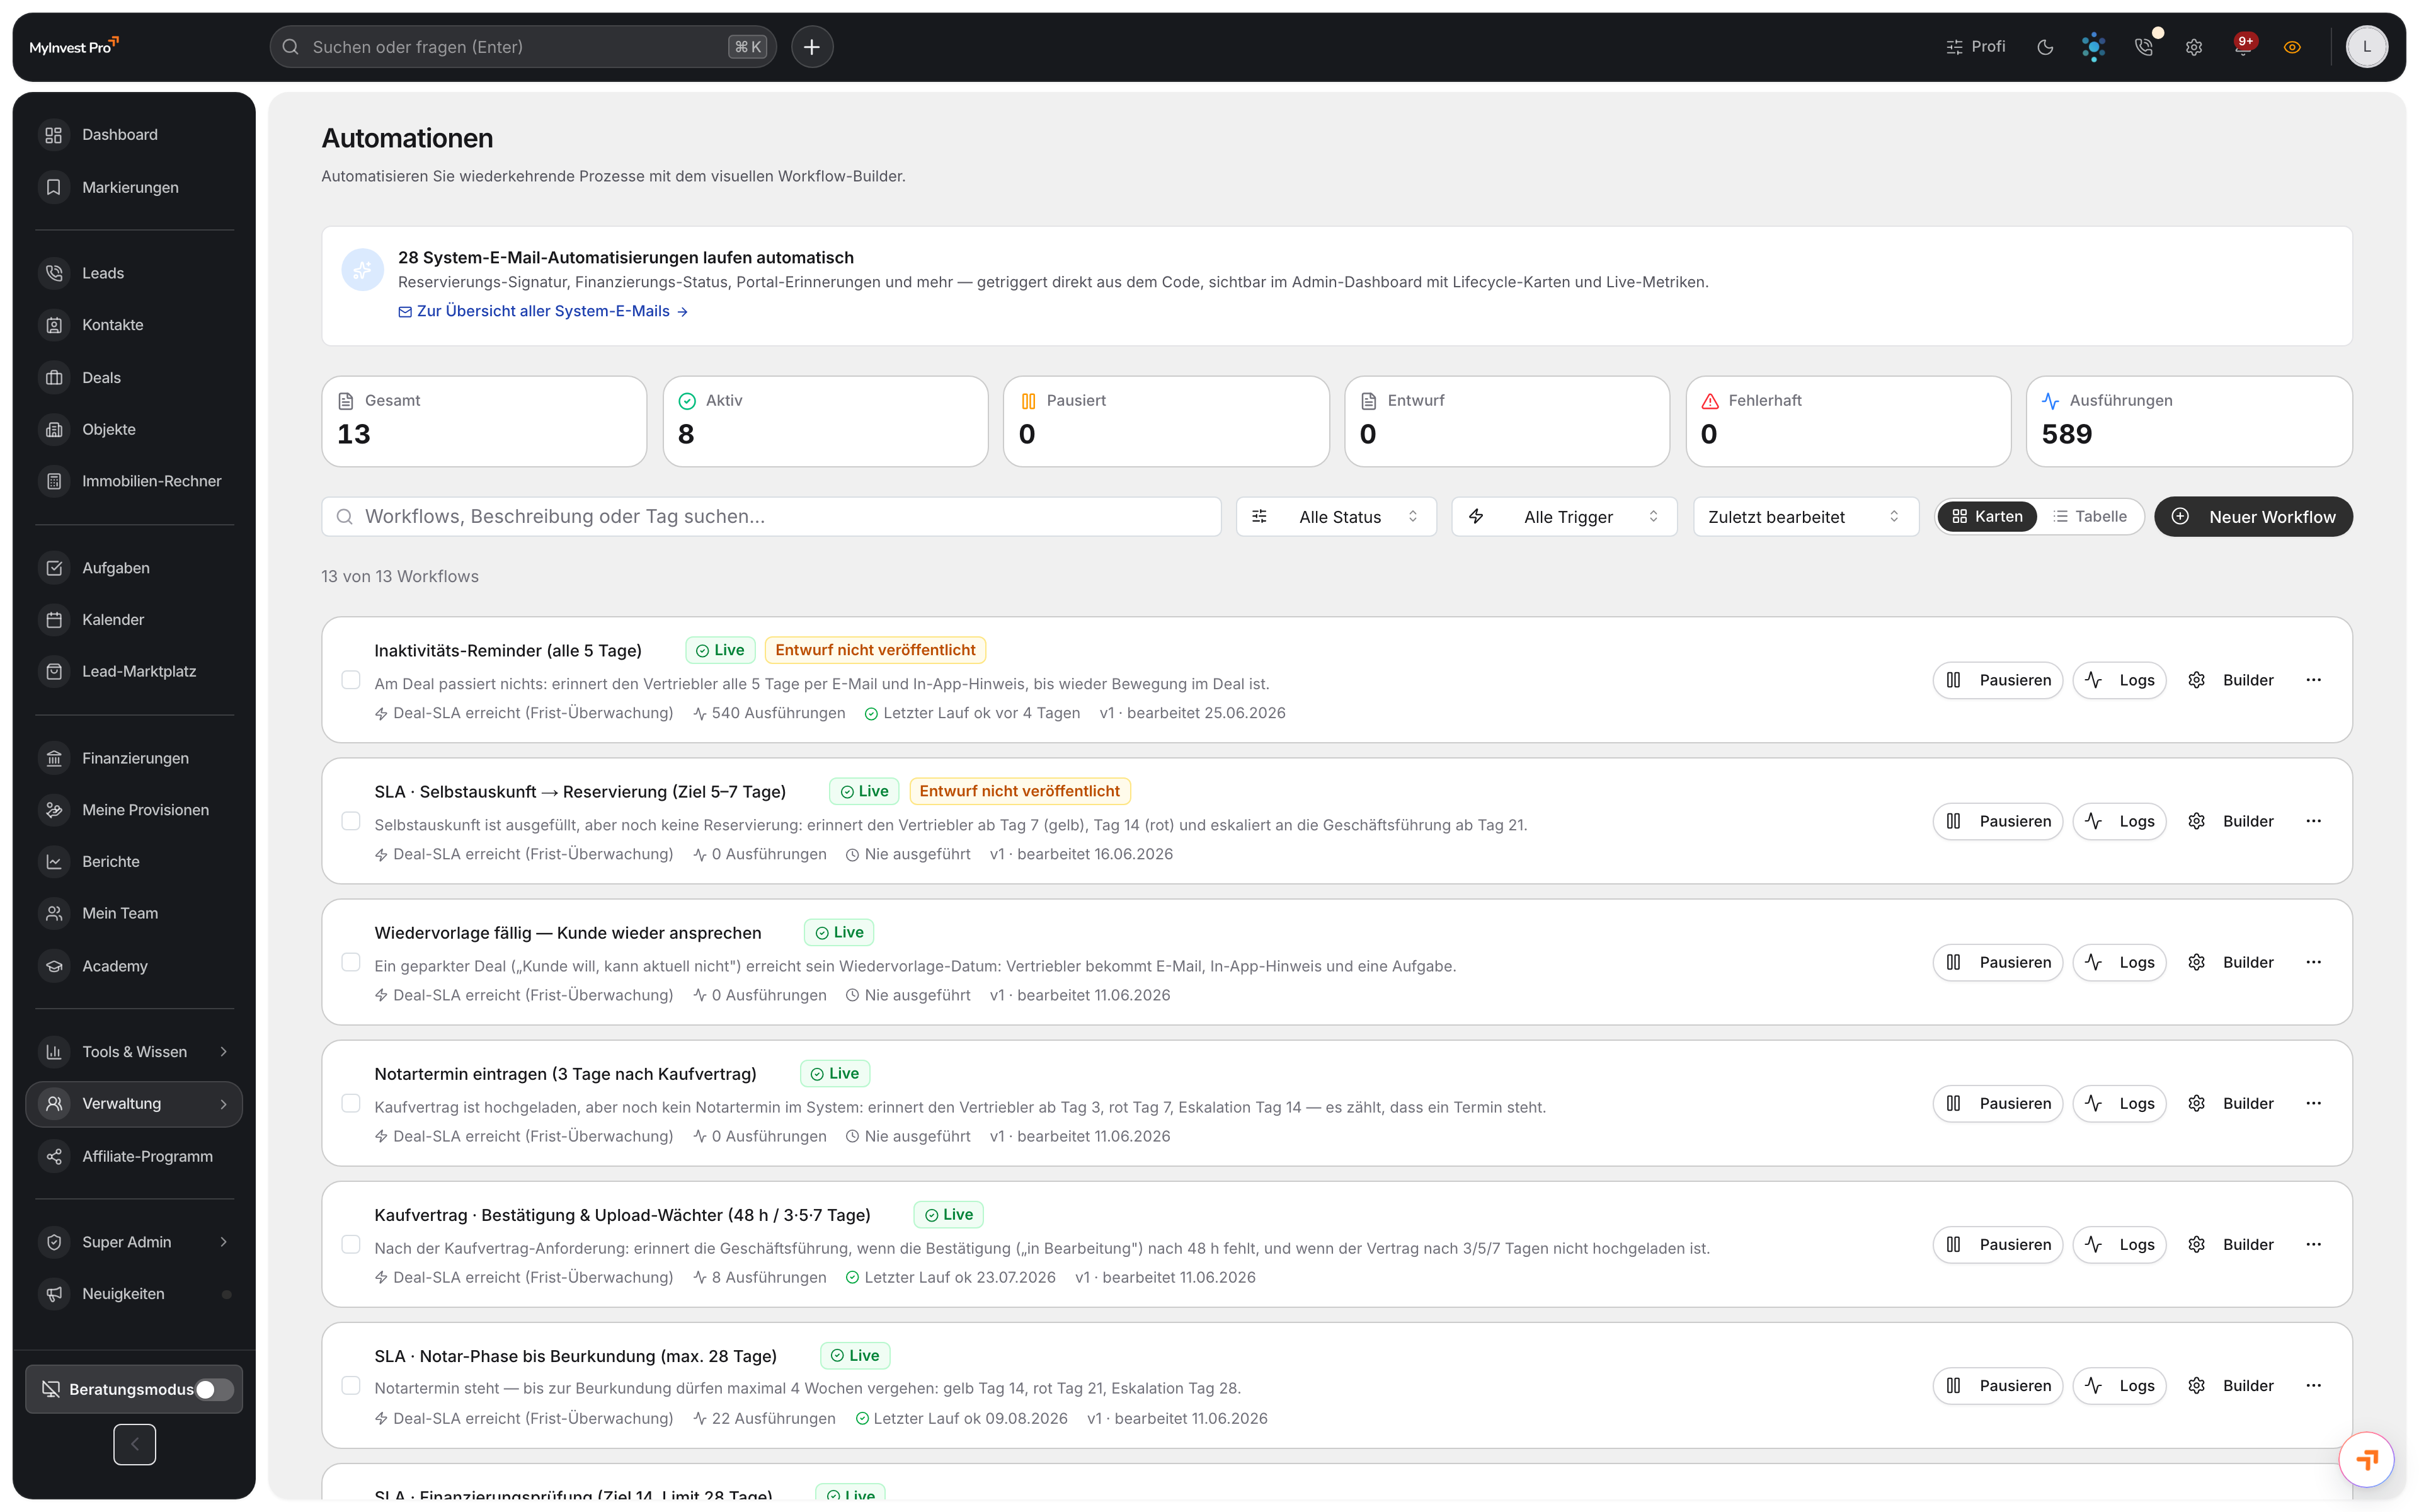2419x1512 pixels.
Task: Open the Alle Status filter dropdown
Action: [x=1335, y=517]
